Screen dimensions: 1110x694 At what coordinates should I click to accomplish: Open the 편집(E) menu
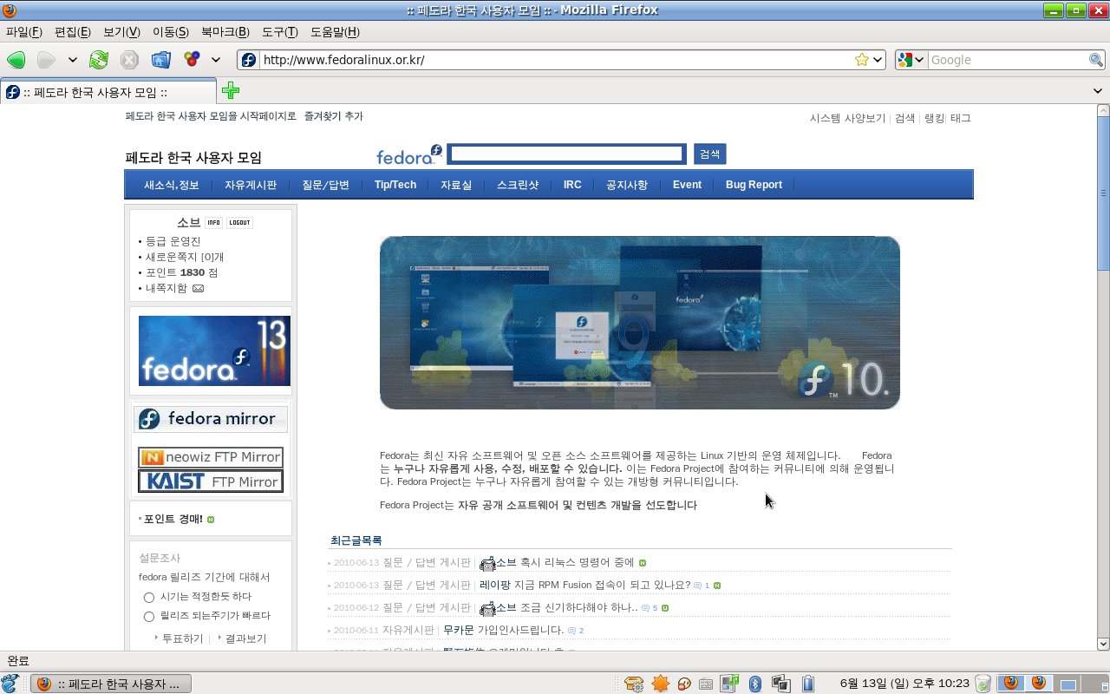[x=72, y=32]
